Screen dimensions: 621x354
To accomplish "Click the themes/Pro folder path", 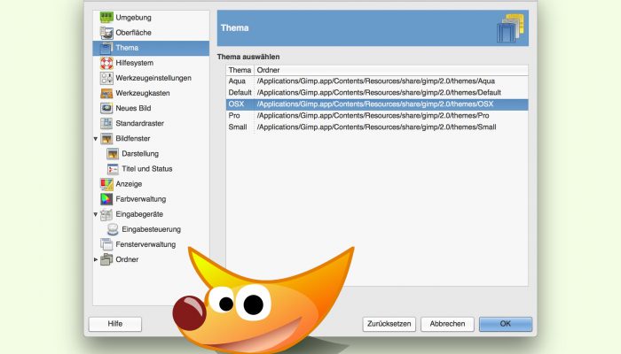I will click(x=373, y=116).
